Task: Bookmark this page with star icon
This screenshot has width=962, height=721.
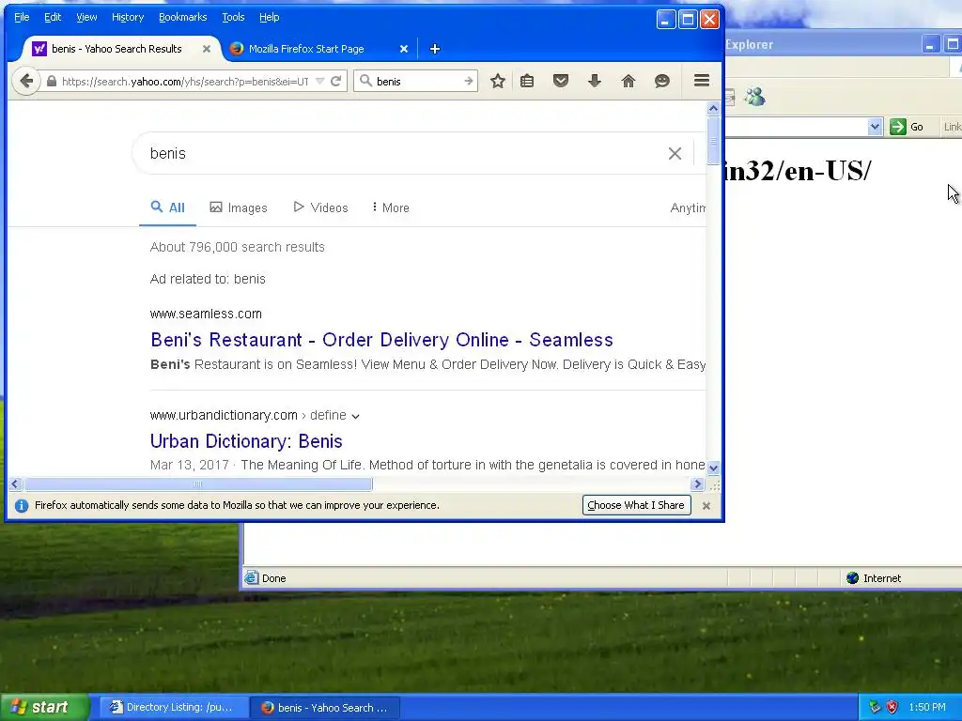Action: coord(498,81)
